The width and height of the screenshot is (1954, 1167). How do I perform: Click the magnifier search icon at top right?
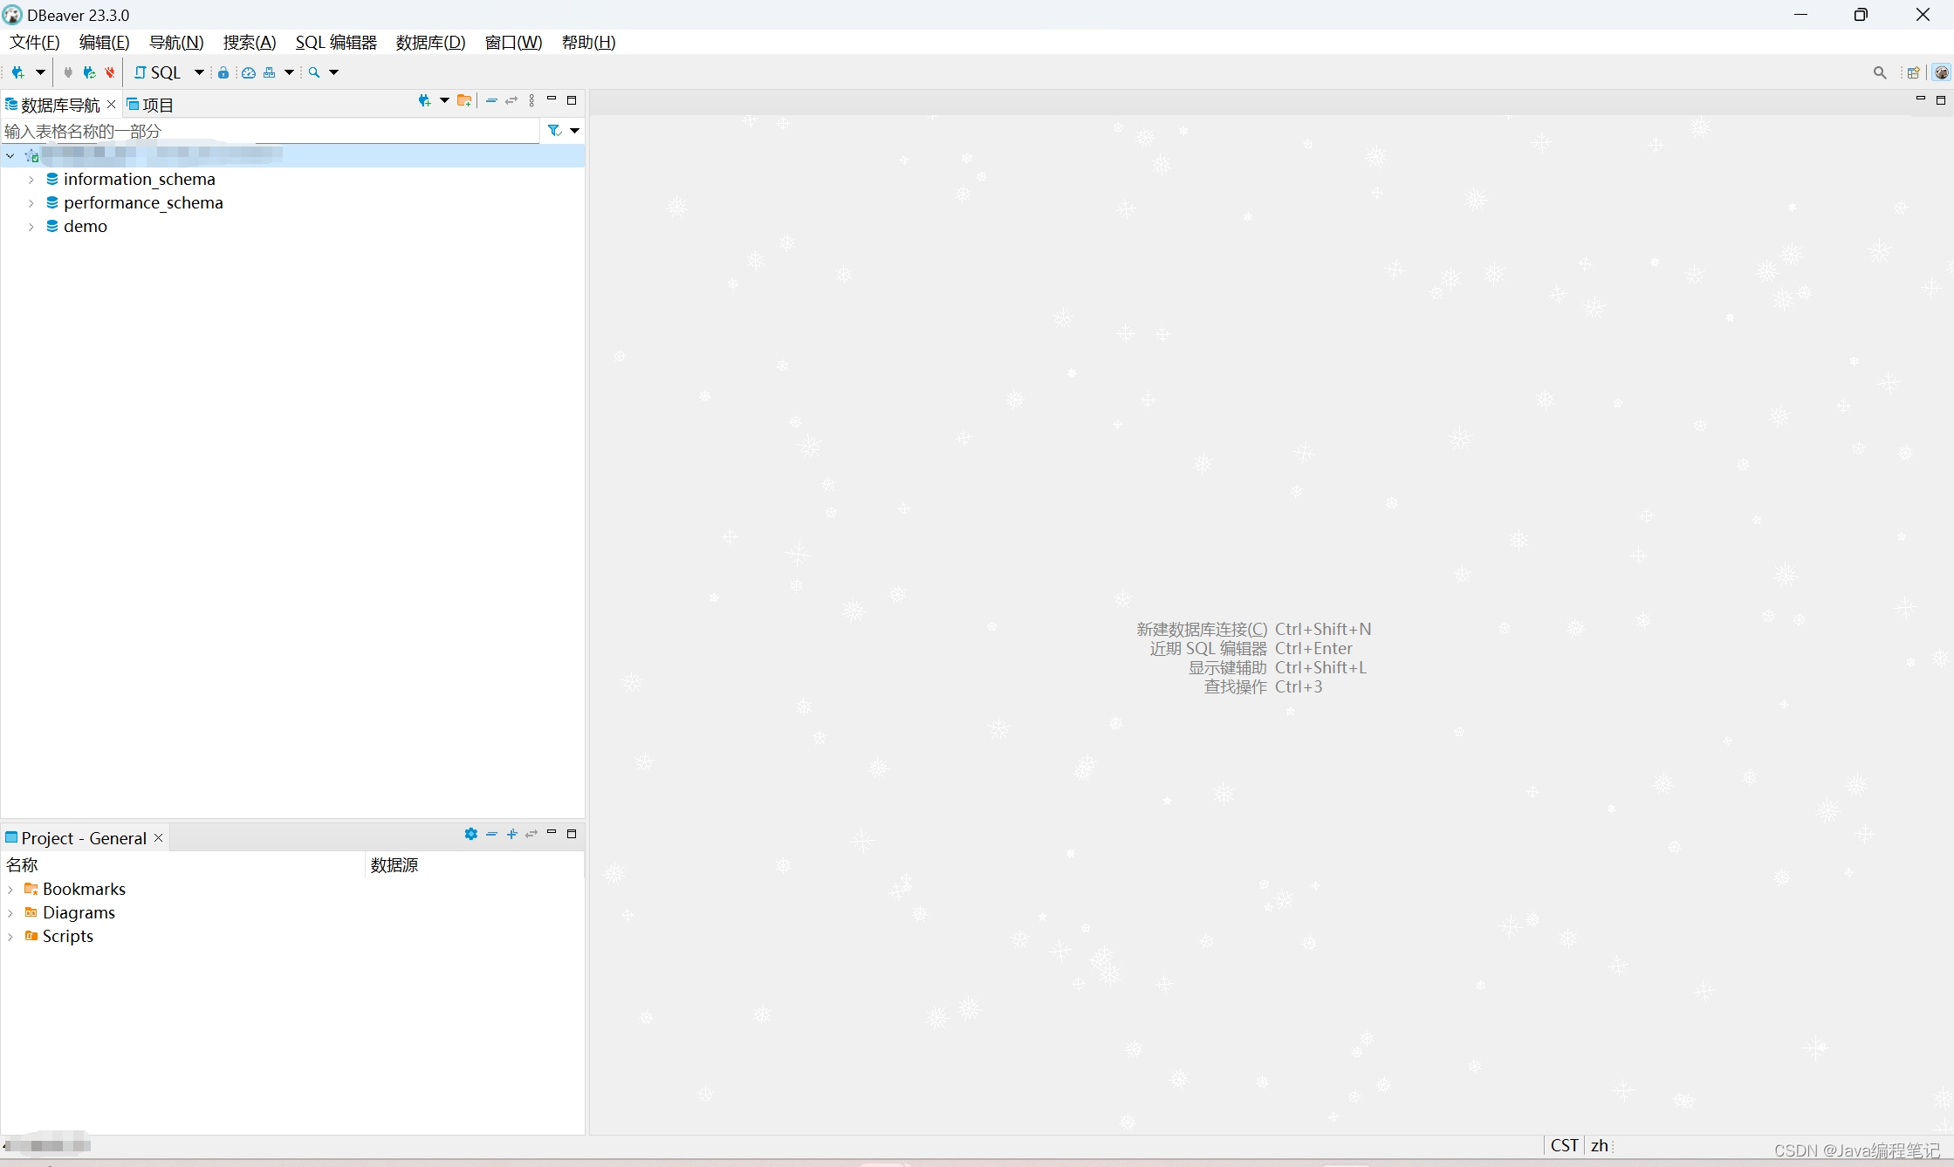(1879, 72)
